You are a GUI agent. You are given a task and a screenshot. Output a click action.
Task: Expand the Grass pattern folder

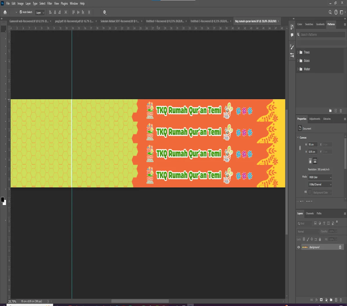(298, 61)
